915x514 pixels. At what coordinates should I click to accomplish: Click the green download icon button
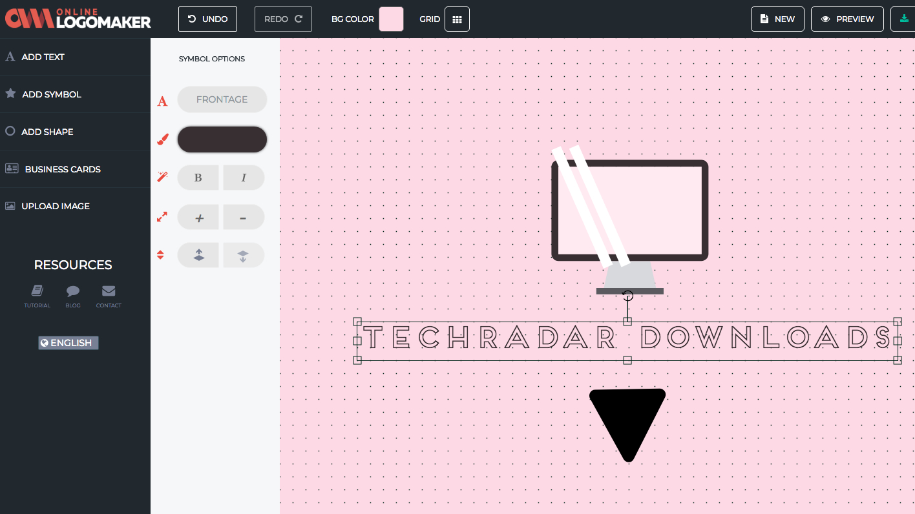tap(903, 19)
